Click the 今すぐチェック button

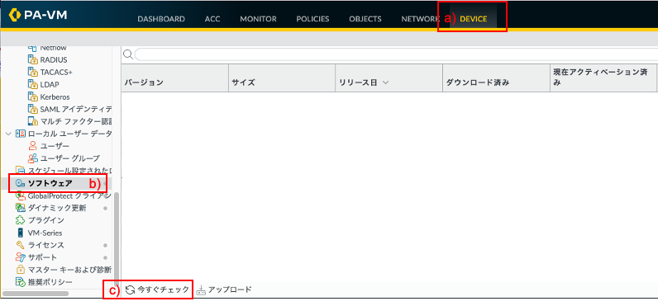[157, 290]
